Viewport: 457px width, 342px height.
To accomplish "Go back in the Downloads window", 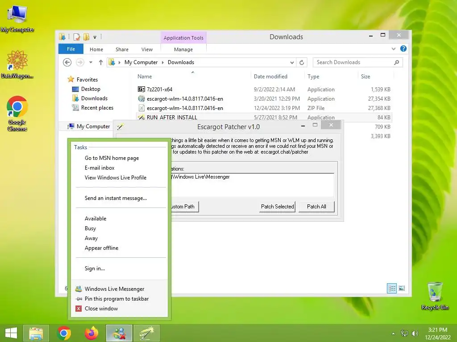I will point(67,62).
